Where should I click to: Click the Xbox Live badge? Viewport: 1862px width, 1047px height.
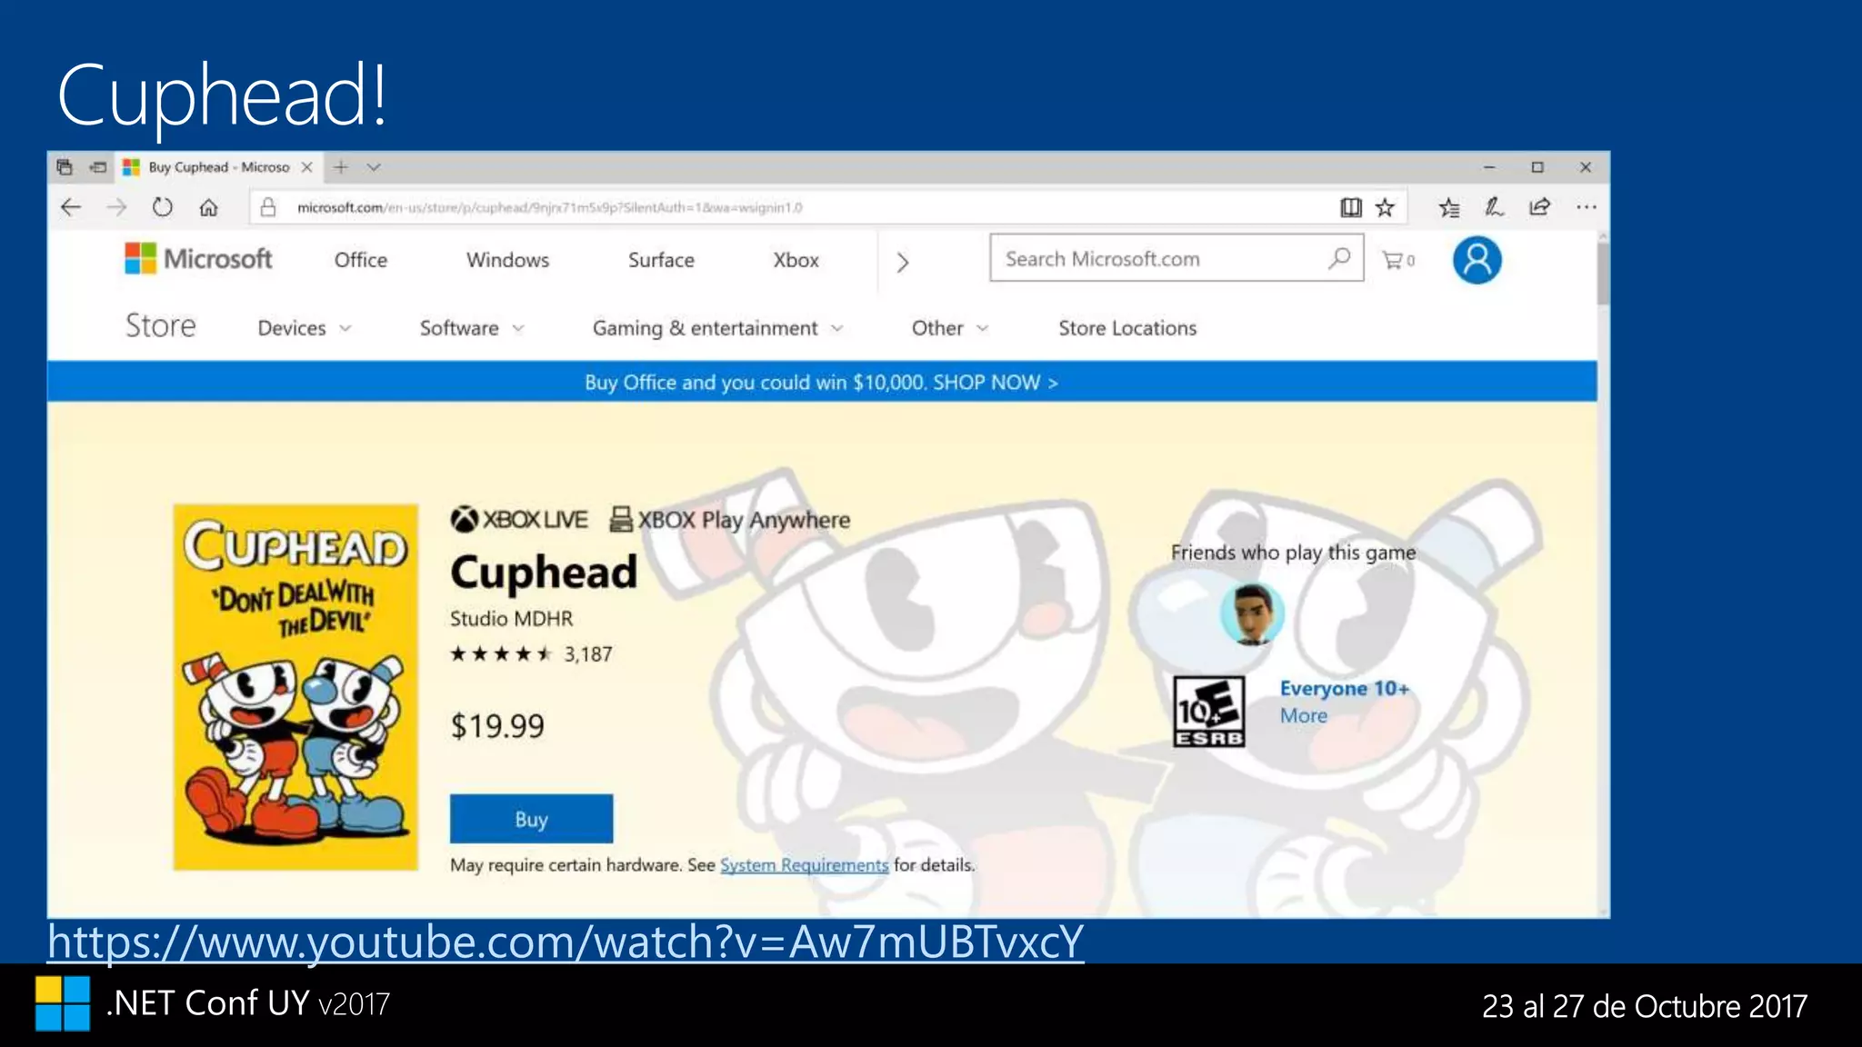click(519, 519)
